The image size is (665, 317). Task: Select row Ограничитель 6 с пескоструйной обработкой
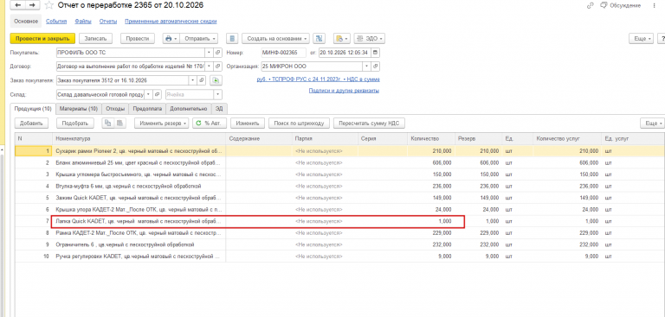[339, 244]
